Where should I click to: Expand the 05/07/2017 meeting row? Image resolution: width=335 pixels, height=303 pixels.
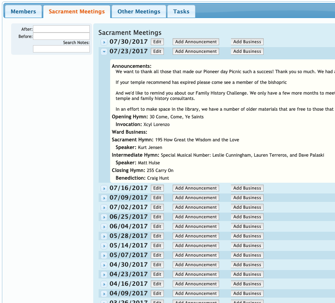click(104, 256)
